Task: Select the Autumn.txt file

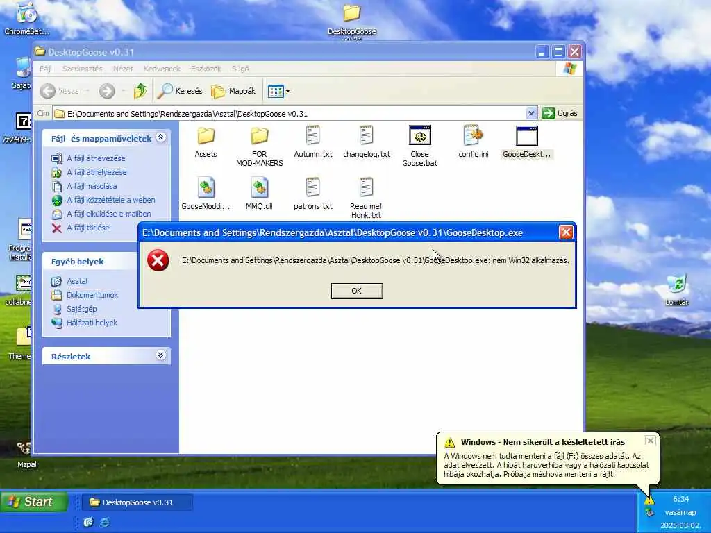Action: [x=313, y=142]
